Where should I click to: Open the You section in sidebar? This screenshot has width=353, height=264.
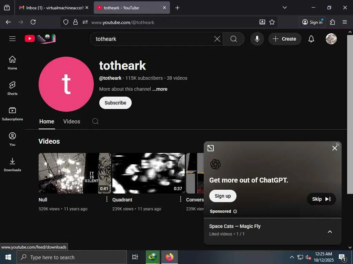click(12, 139)
